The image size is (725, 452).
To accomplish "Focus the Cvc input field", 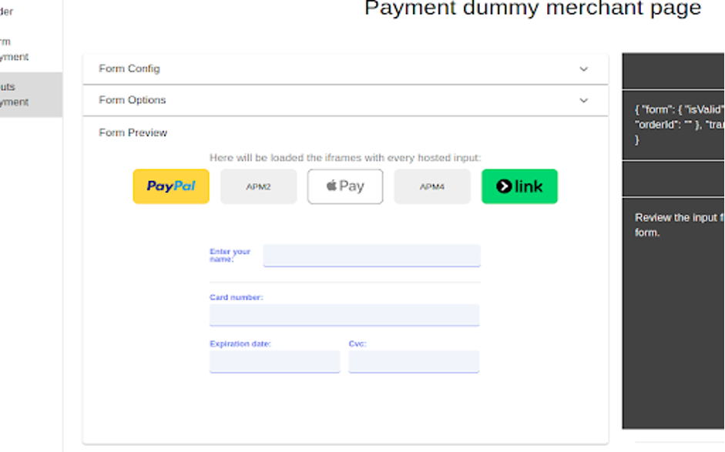I will click(414, 361).
